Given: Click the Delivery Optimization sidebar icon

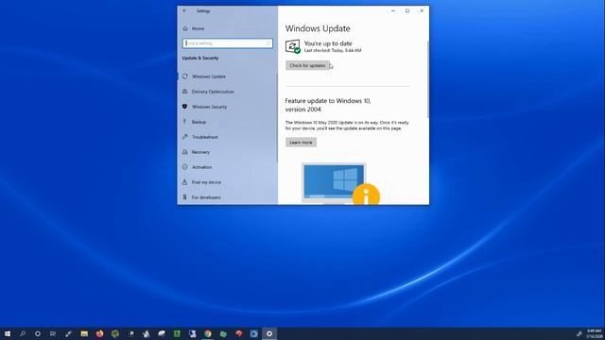Looking at the screenshot, I should (185, 92).
